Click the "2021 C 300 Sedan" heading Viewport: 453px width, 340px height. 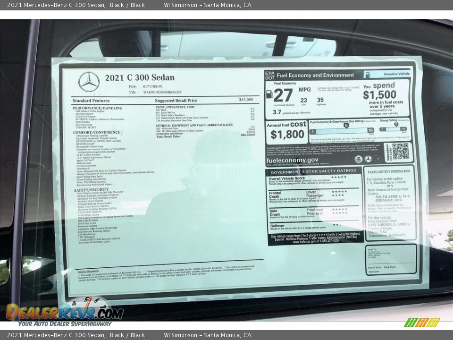(x=140, y=77)
